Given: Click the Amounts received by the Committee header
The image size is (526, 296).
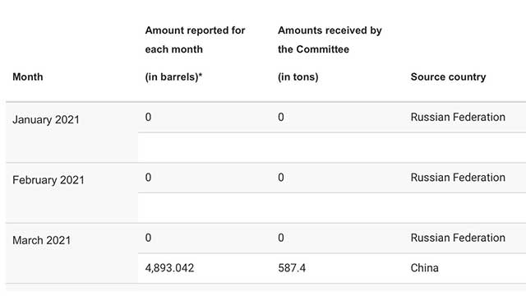Looking at the screenshot, I should click(330, 39).
